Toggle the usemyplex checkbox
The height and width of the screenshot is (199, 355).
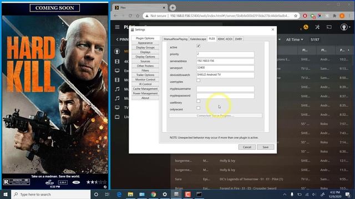point(199,80)
